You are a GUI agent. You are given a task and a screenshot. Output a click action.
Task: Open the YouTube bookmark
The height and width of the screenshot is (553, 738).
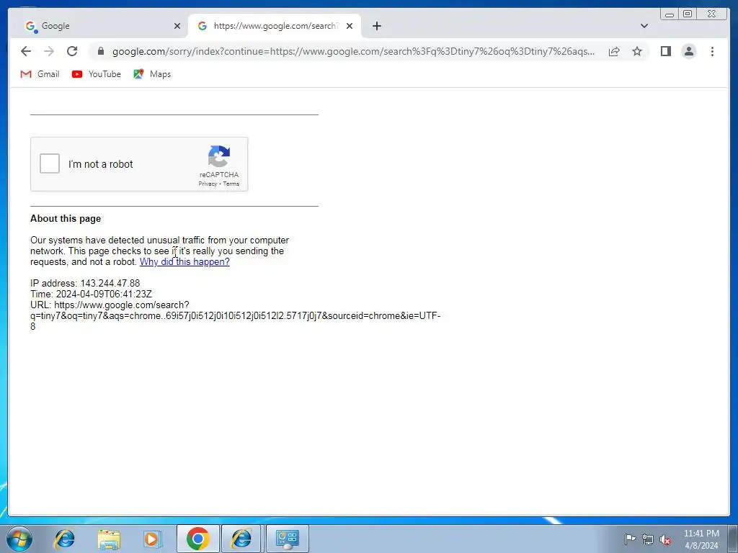(97, 74)
